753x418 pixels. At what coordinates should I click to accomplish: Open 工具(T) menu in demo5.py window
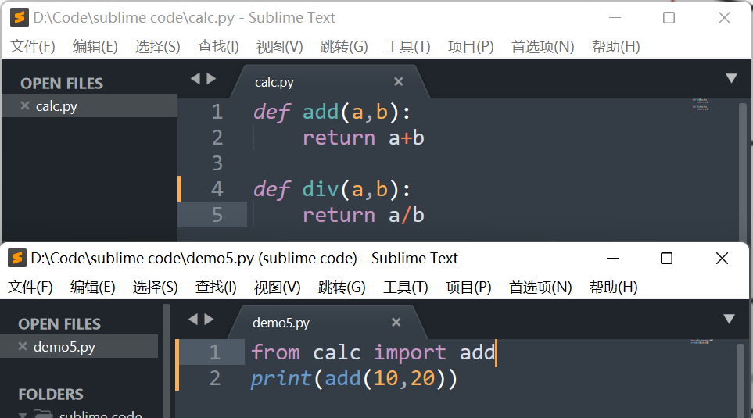click(x=406, y=288)
